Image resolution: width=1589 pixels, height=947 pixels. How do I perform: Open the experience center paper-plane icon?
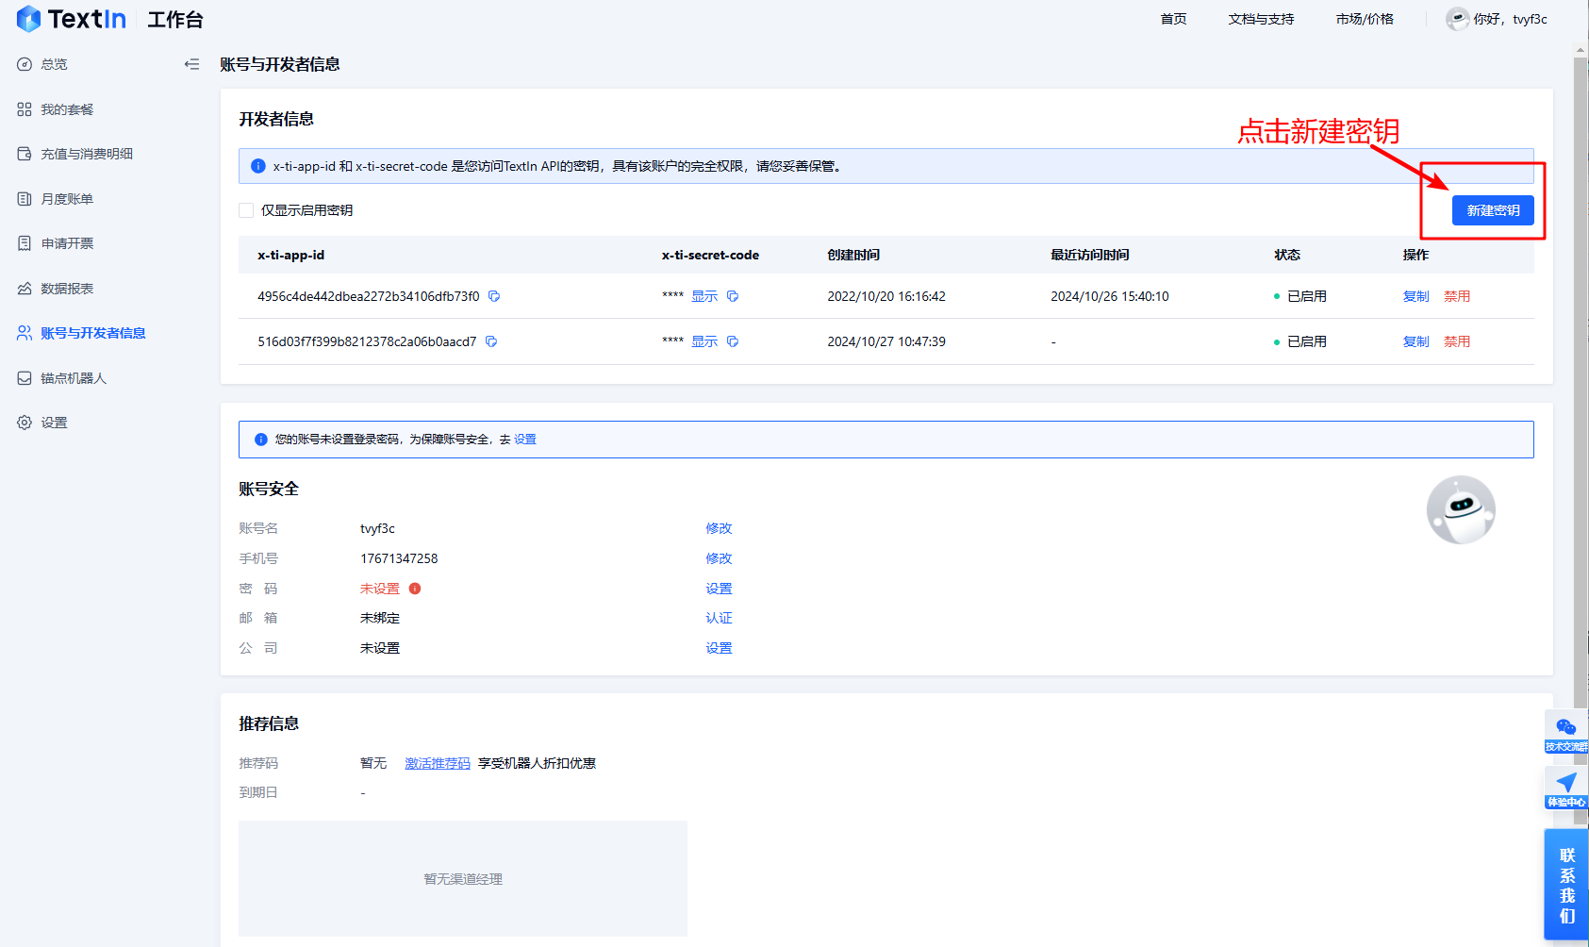pos(1565,788)
